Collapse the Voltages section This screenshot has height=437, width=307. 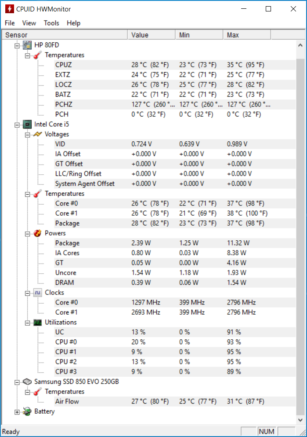click(27, 135)
